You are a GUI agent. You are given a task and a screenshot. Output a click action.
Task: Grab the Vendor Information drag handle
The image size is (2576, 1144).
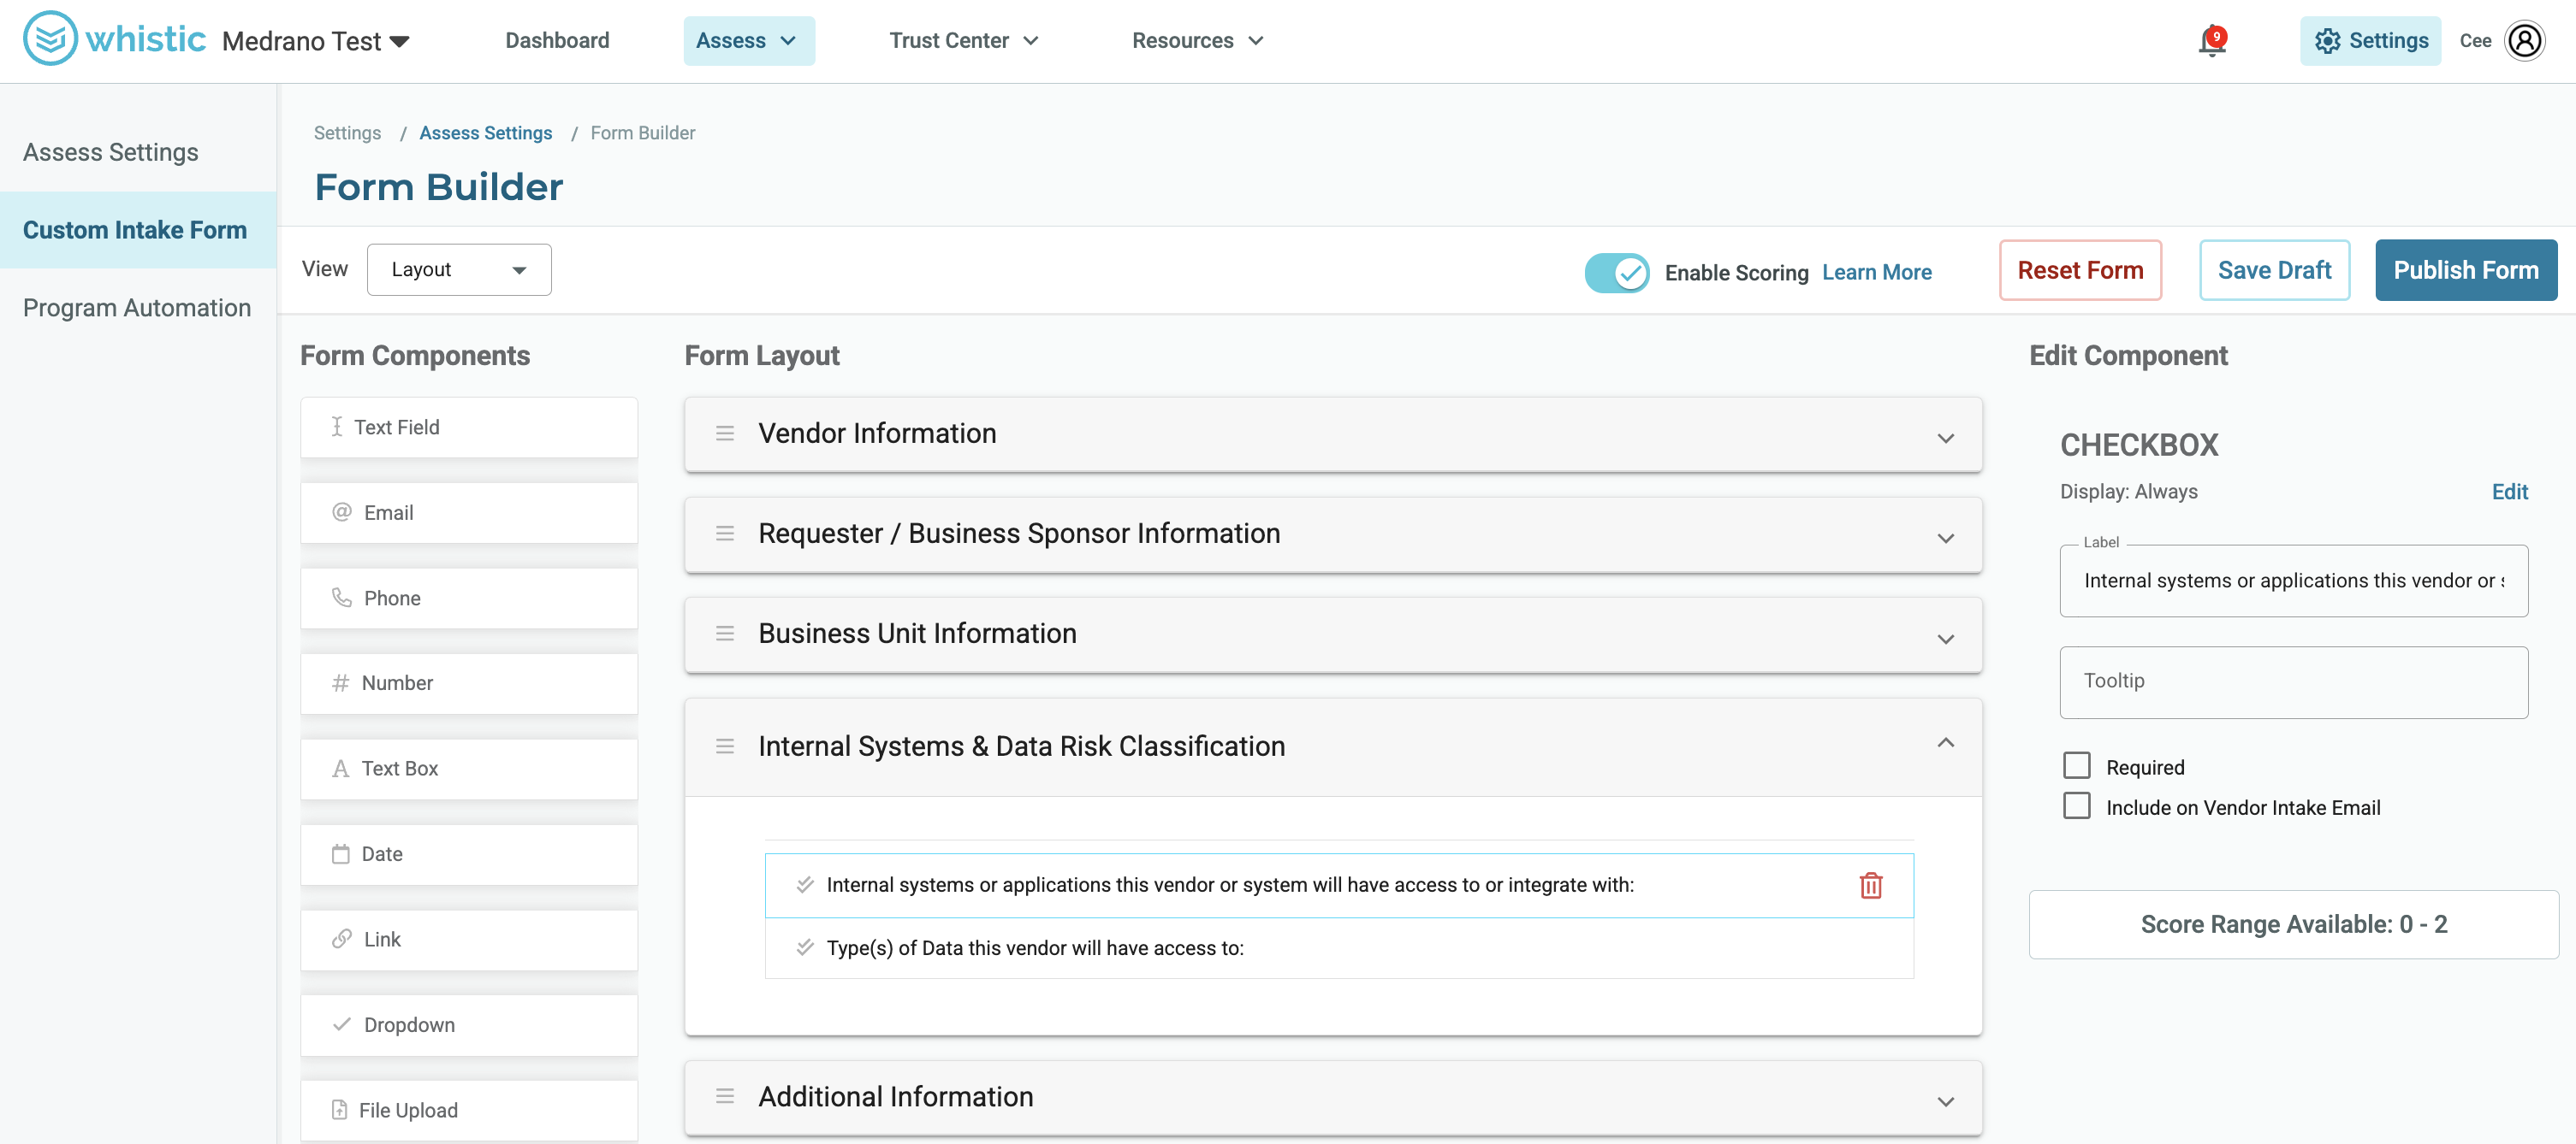coord(725,433)
